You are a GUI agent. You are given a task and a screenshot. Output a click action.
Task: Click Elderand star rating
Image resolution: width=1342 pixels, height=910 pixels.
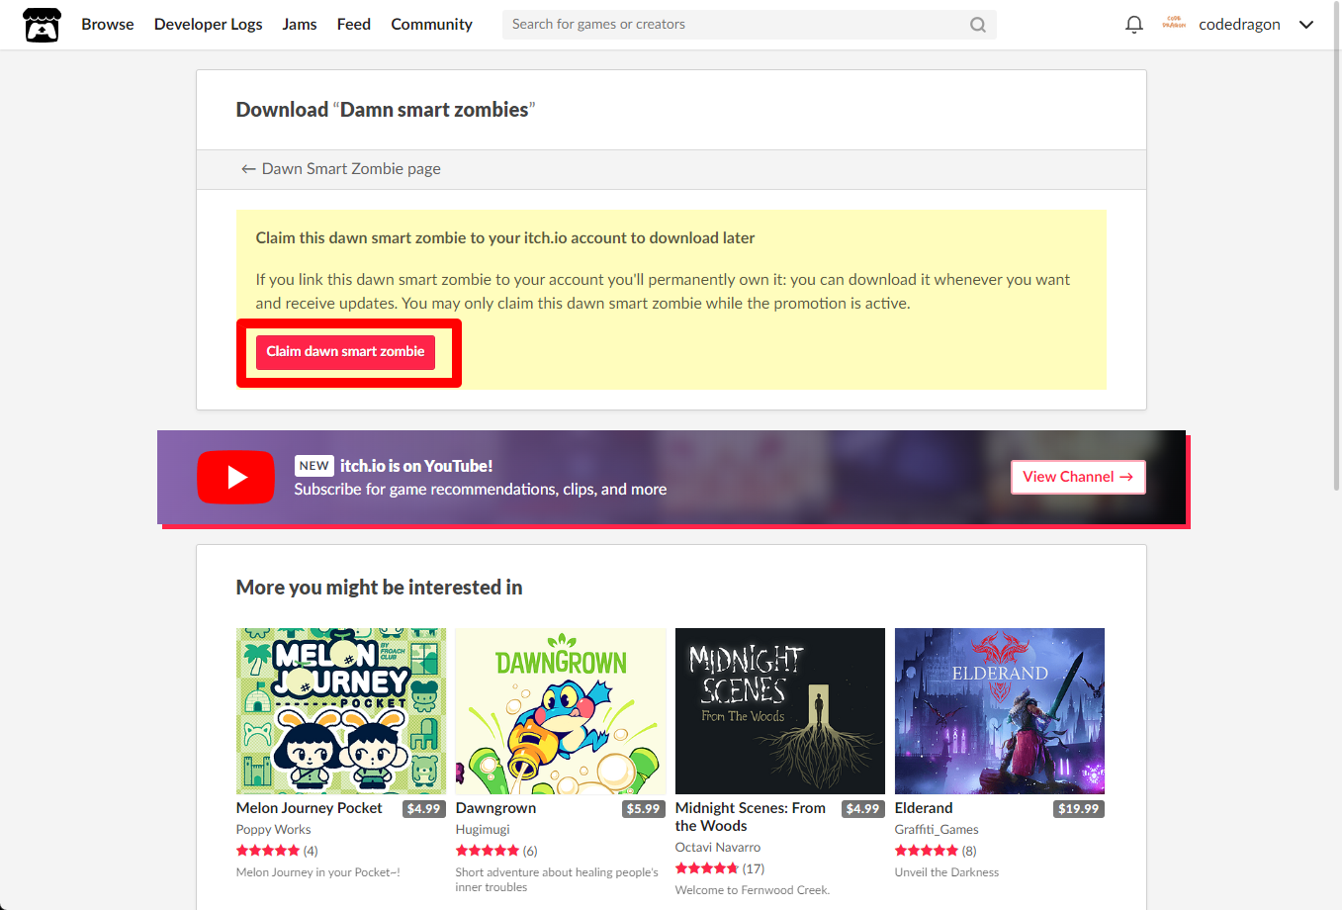click(927, 851)
